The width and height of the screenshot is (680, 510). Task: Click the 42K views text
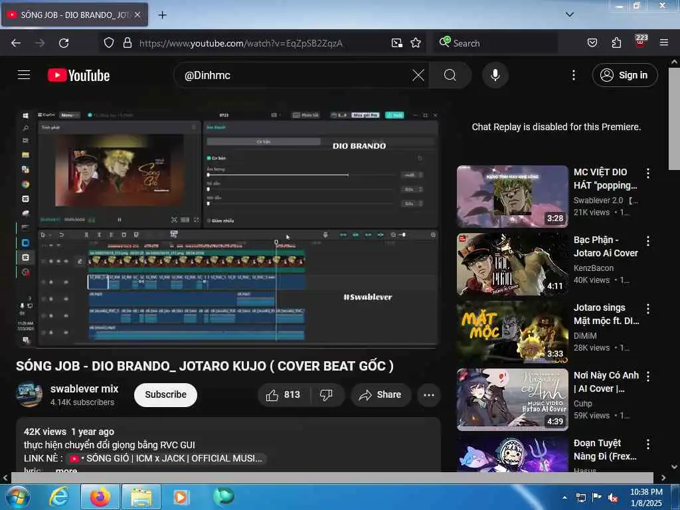click(45, 432)
